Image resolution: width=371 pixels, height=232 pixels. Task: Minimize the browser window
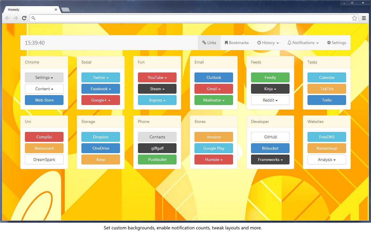344,3
